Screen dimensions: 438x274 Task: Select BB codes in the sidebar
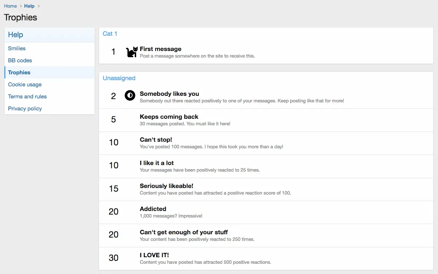20,60
